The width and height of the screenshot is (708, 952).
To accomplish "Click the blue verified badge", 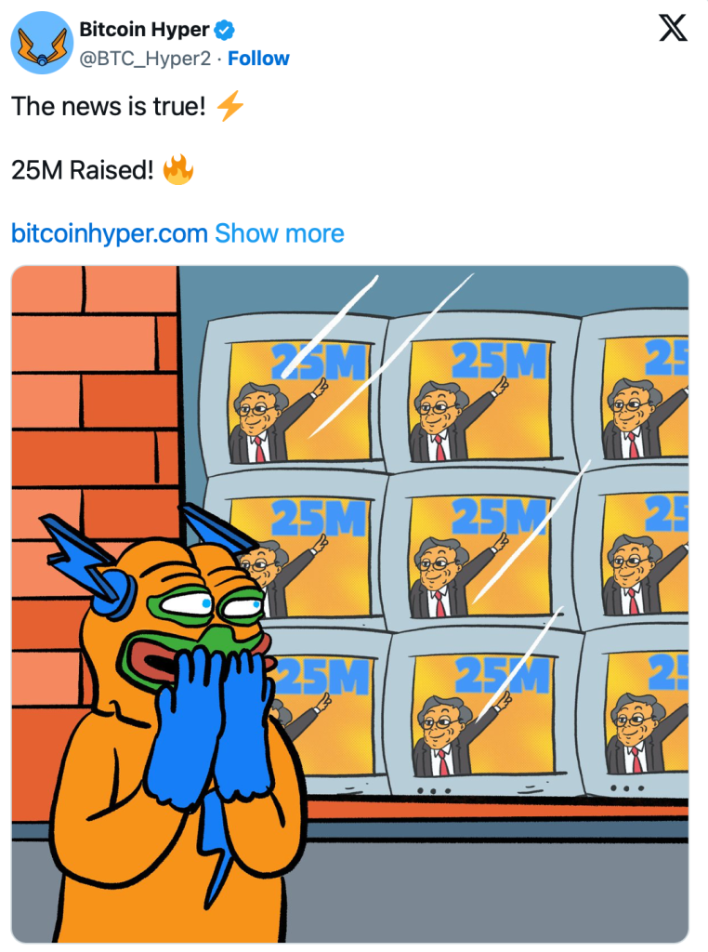I will click(224, 29).
